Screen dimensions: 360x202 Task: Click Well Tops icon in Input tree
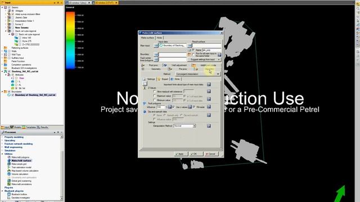tap(6, 54)
